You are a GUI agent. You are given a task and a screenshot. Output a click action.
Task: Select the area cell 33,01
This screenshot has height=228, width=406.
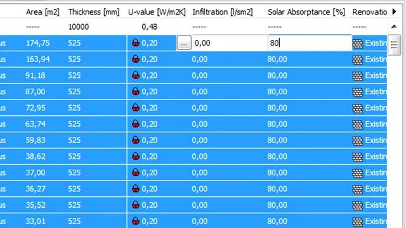pyautogui.click(x=36, y=221)
